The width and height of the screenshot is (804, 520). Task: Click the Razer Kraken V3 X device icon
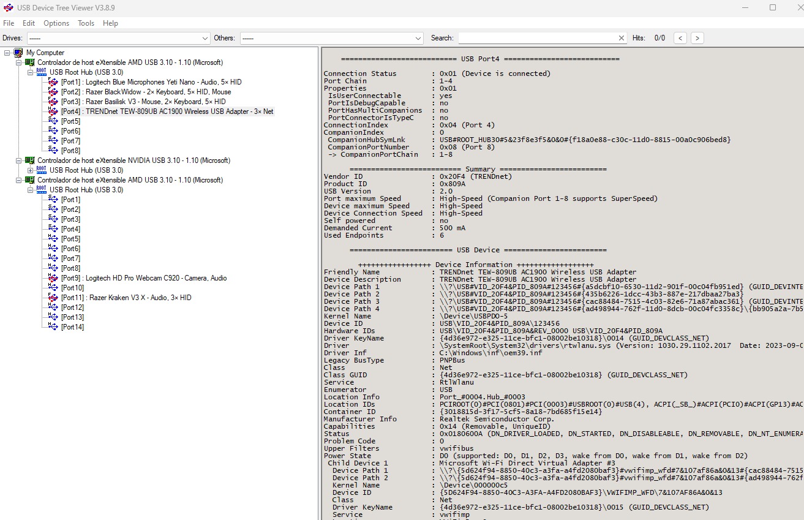click(x=53, y=298)
